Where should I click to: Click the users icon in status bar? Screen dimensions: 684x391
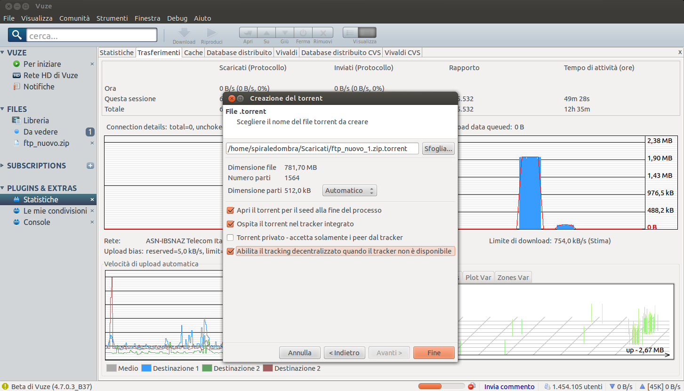pyautogui.click(x=547, y=387)
